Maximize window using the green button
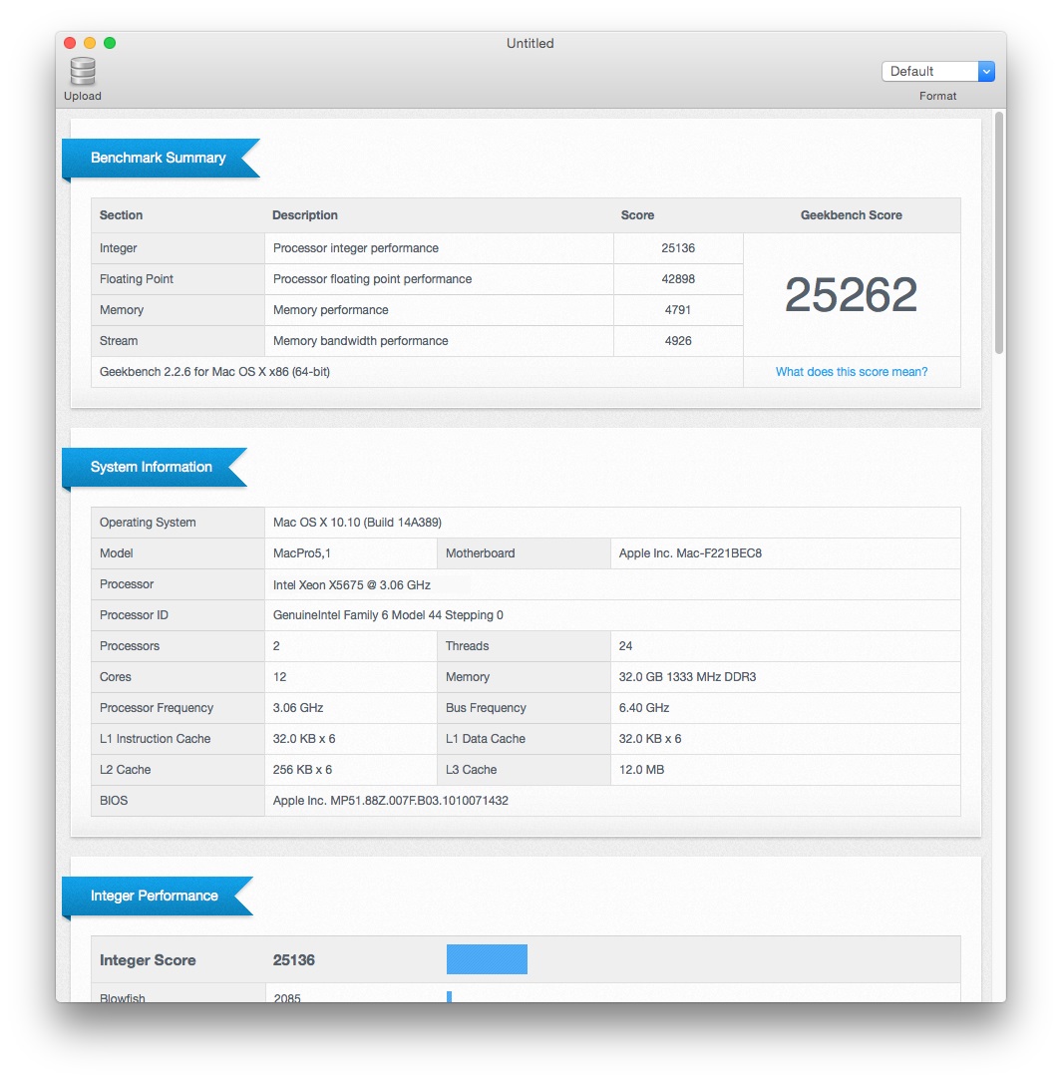 (x=110, y=43)
